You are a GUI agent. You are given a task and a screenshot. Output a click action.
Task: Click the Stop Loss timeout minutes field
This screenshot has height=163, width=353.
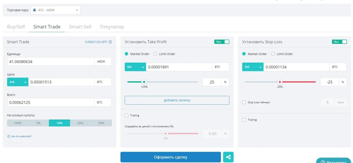click(x=328, y=102)
